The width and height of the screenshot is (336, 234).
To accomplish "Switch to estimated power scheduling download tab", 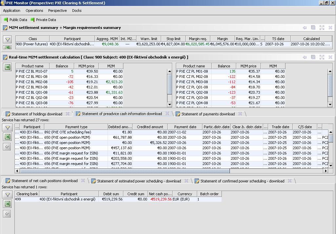I will pyautogui.click(x=139, y=181).
